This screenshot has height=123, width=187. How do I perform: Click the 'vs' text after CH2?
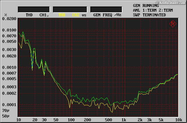(84, 15)
